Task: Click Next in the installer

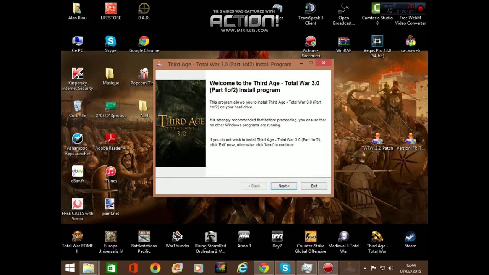Action: click(284, 186)
